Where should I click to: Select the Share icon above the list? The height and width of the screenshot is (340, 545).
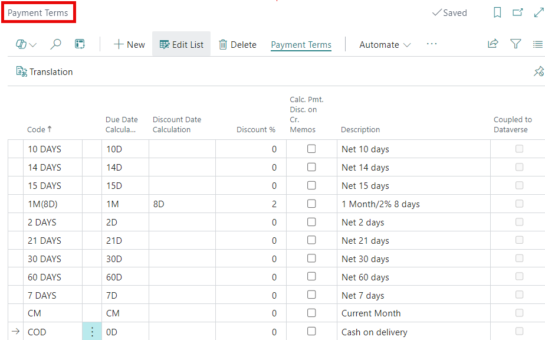pyautogui.click(x=493, y=44)
